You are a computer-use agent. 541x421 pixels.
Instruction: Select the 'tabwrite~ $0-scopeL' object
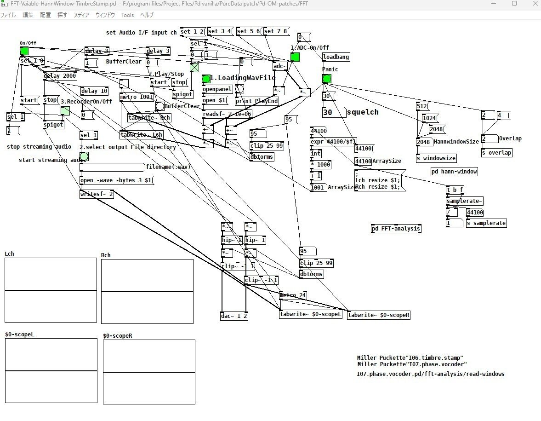tap(311, 314)
